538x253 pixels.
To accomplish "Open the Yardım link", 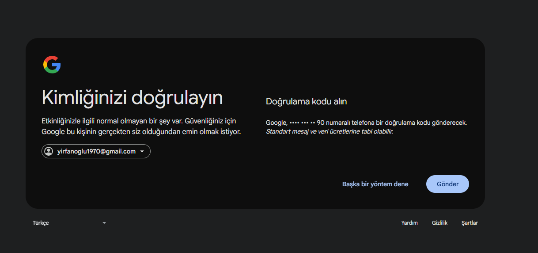I will (409, 223).
